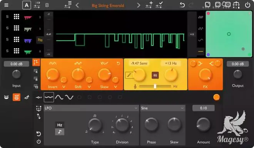Click the large FX knob
Viewport: 254px width, 148px height.
pos(205,75)
